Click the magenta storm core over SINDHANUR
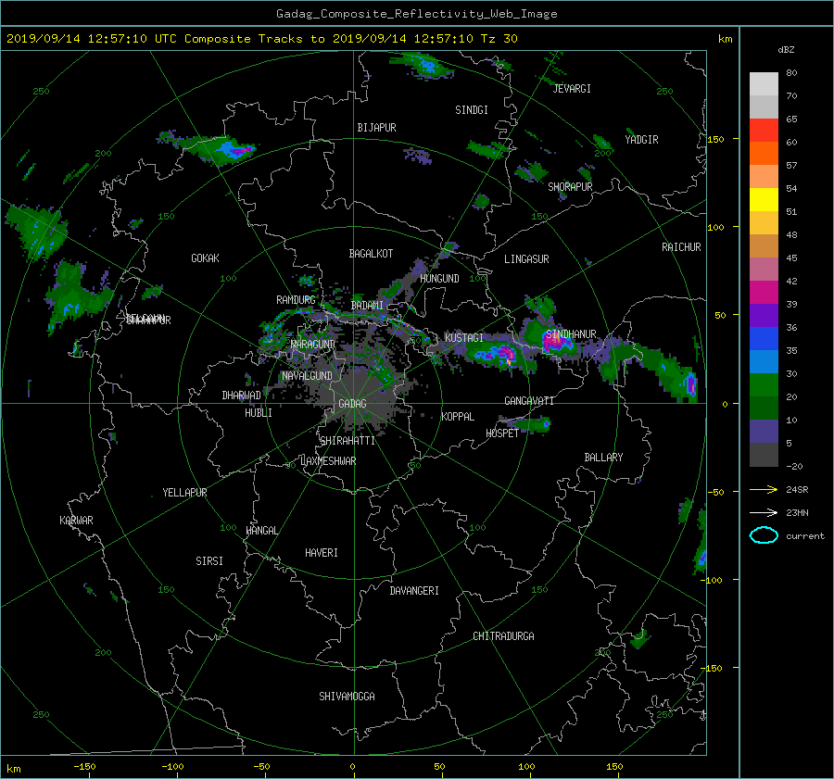This screenshot has width=834, height=779. 555,342
